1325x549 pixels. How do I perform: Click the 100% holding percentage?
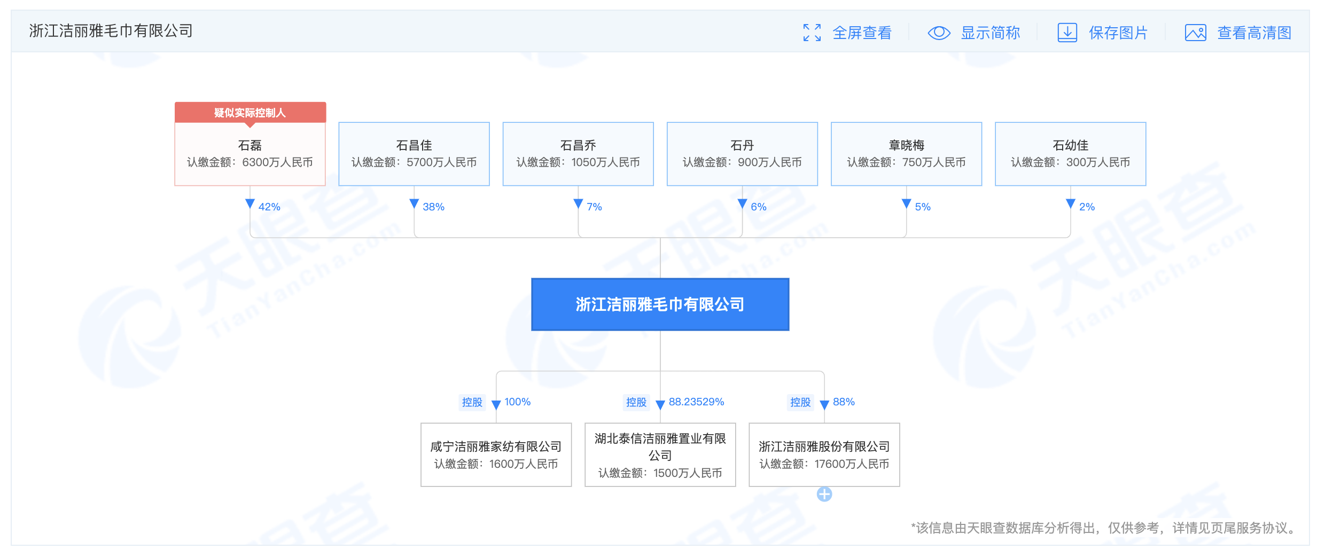click(x=517, y=402)
